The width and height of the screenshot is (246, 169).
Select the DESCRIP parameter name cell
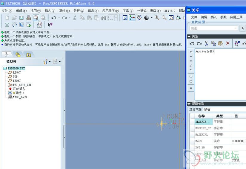point(204,122)
